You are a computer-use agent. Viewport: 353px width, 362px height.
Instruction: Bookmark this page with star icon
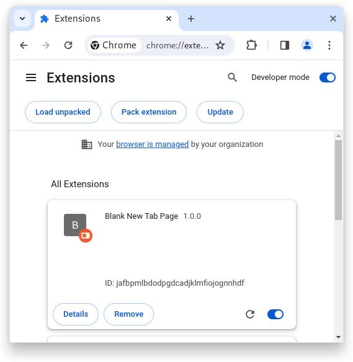pos(220,45)
